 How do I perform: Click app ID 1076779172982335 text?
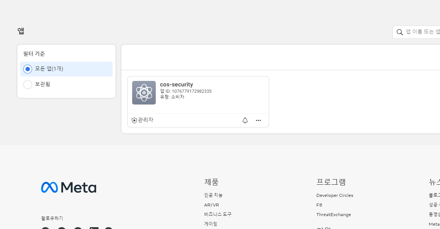click(x=186, y=91)
